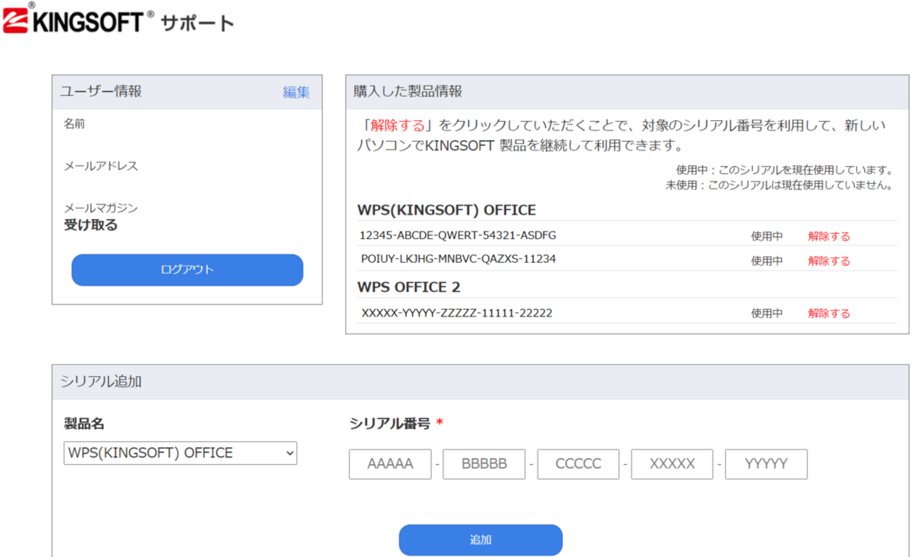919x557 pixels.
Task: Click 解除する for serial XXXXX-YYYYY-ZZZZZ-11111-22222
Action: coord(829,313)
